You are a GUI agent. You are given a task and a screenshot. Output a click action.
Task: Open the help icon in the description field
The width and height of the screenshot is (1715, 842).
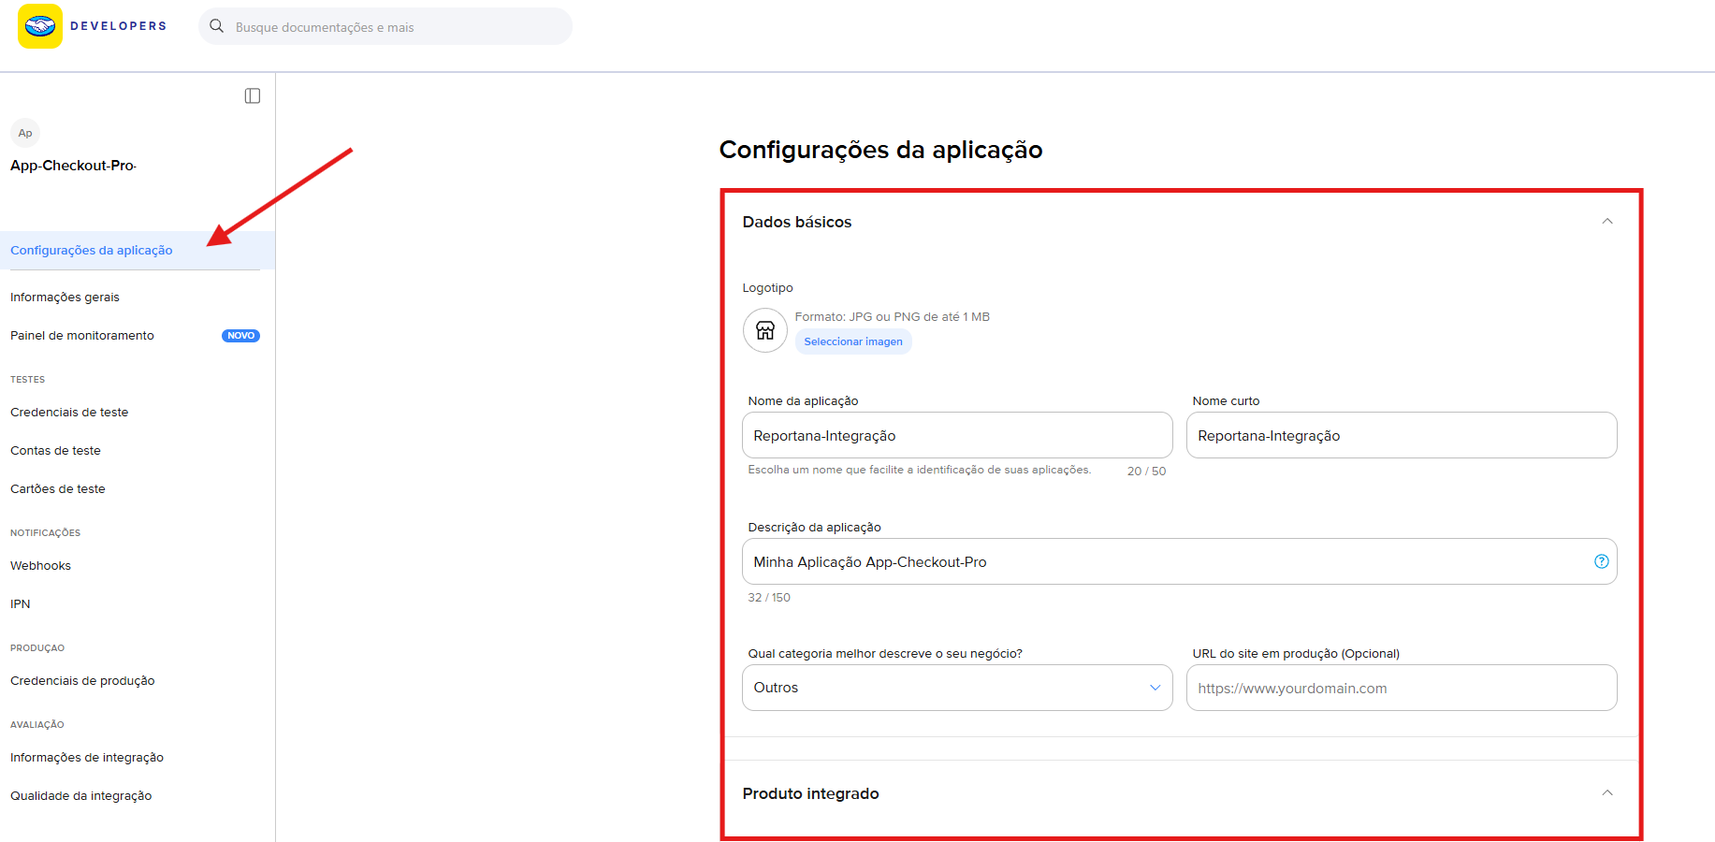click(1602, 561)
